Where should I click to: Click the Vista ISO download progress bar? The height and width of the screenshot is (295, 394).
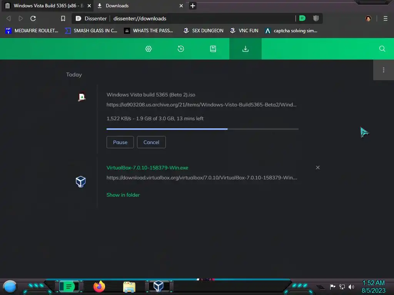tap(202, 129)
